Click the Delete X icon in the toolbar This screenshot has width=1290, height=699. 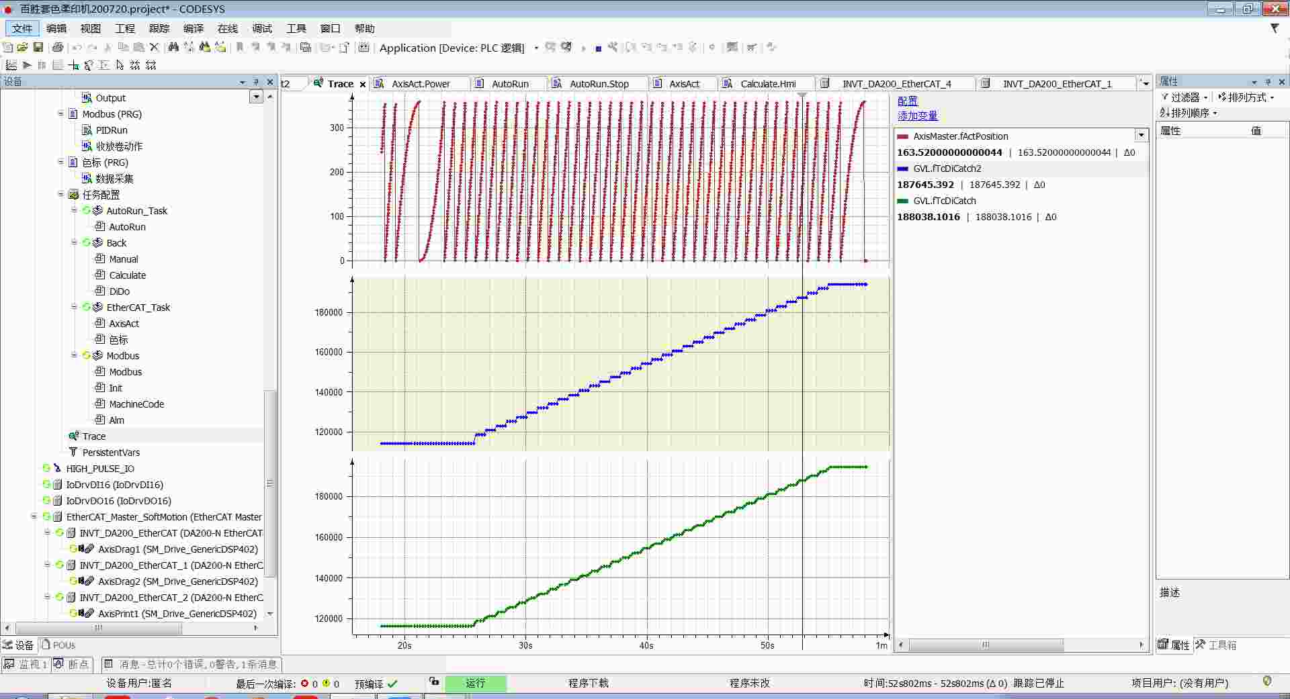point(154,47)
